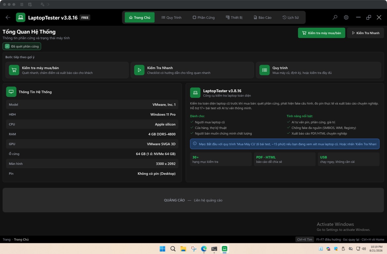Click the 'Tổng Quan Hệ Thống' page heading

click(29, 32)
